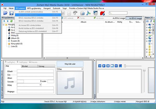Open the Fájl menu

point(5,8)
